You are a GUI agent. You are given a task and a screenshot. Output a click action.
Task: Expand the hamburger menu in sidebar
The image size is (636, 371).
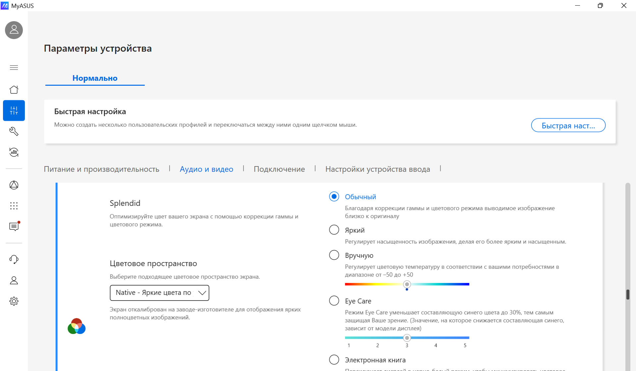(x=14, y=68)
